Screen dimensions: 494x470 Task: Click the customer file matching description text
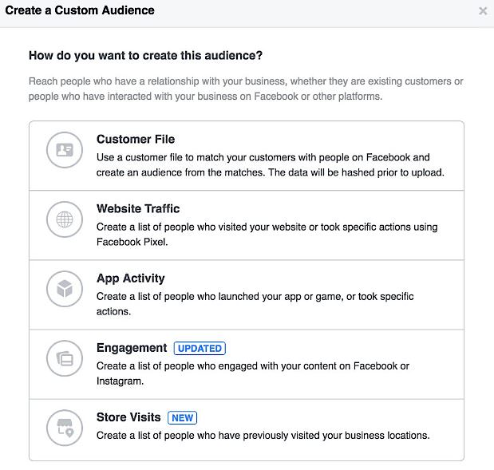pos(270,165)
